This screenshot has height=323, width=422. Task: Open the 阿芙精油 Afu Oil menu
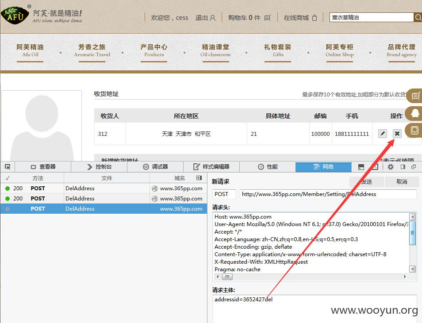[x=30, y=51]
